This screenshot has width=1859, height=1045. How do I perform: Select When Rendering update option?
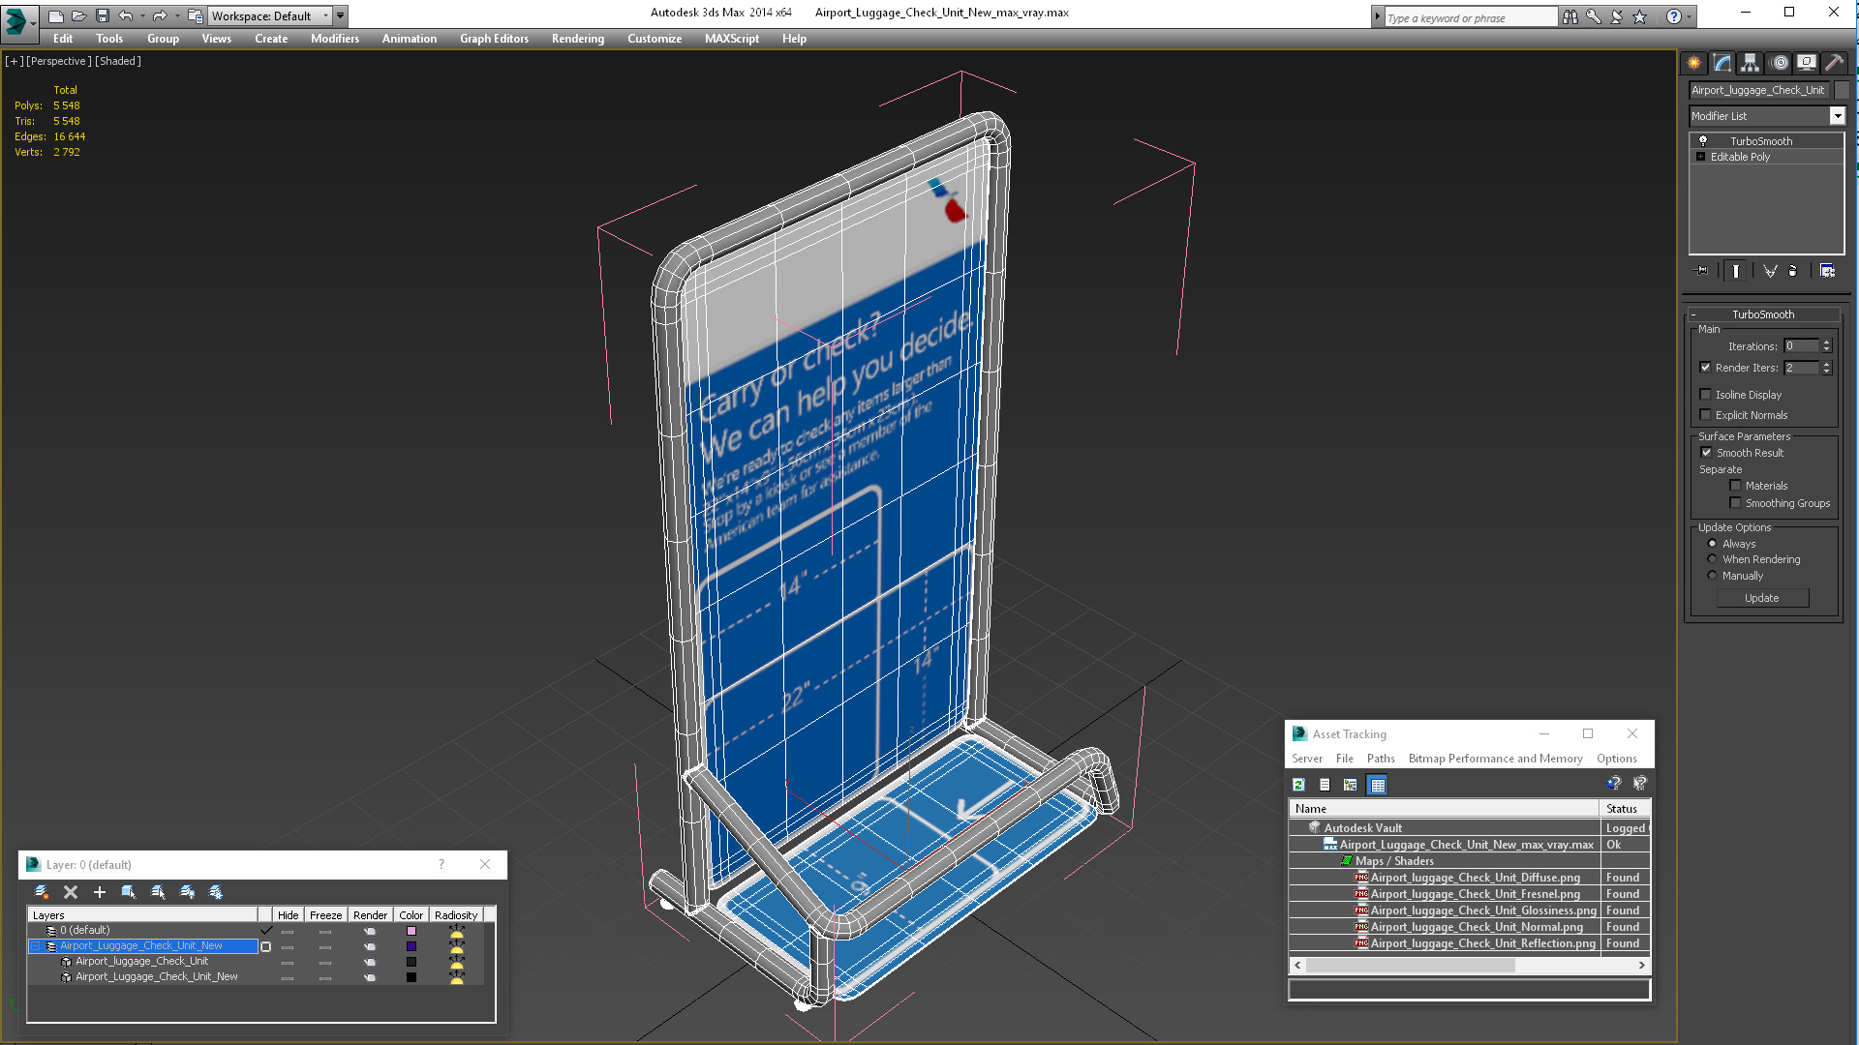coord(1712,559)
